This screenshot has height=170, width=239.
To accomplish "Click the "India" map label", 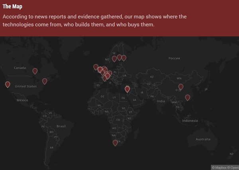I will point(161,101).
